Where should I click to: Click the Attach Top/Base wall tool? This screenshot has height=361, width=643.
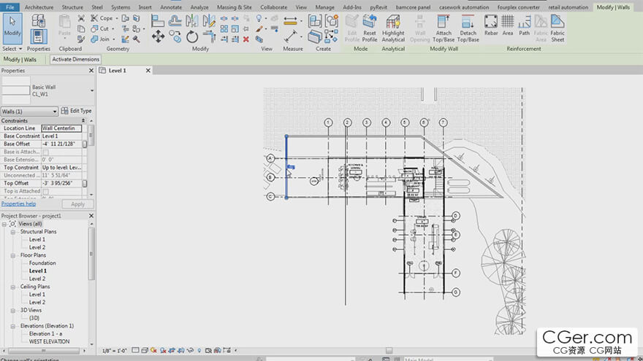[x=444, y=28]
